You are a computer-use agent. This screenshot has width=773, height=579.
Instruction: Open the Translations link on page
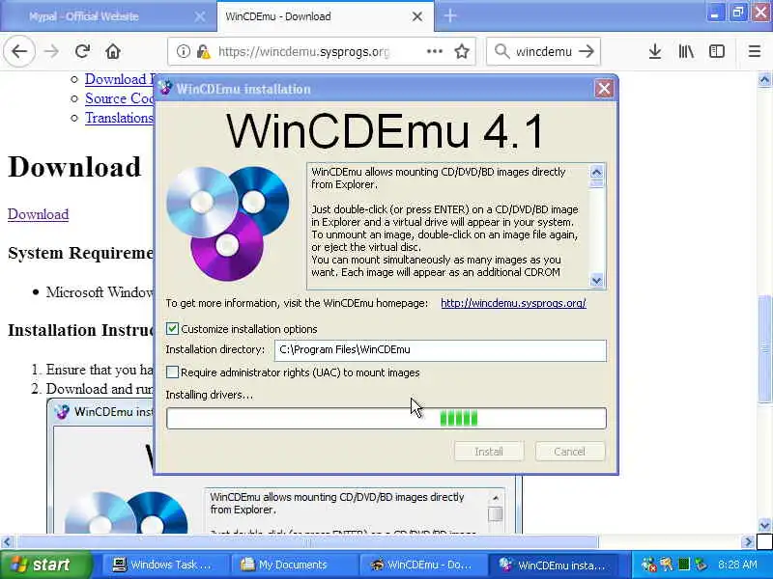pyautogui.click(x=119, y=118)
